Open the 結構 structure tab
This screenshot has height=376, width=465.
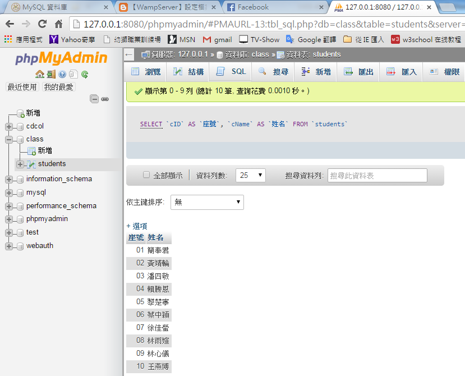click(x=188, y=71)
